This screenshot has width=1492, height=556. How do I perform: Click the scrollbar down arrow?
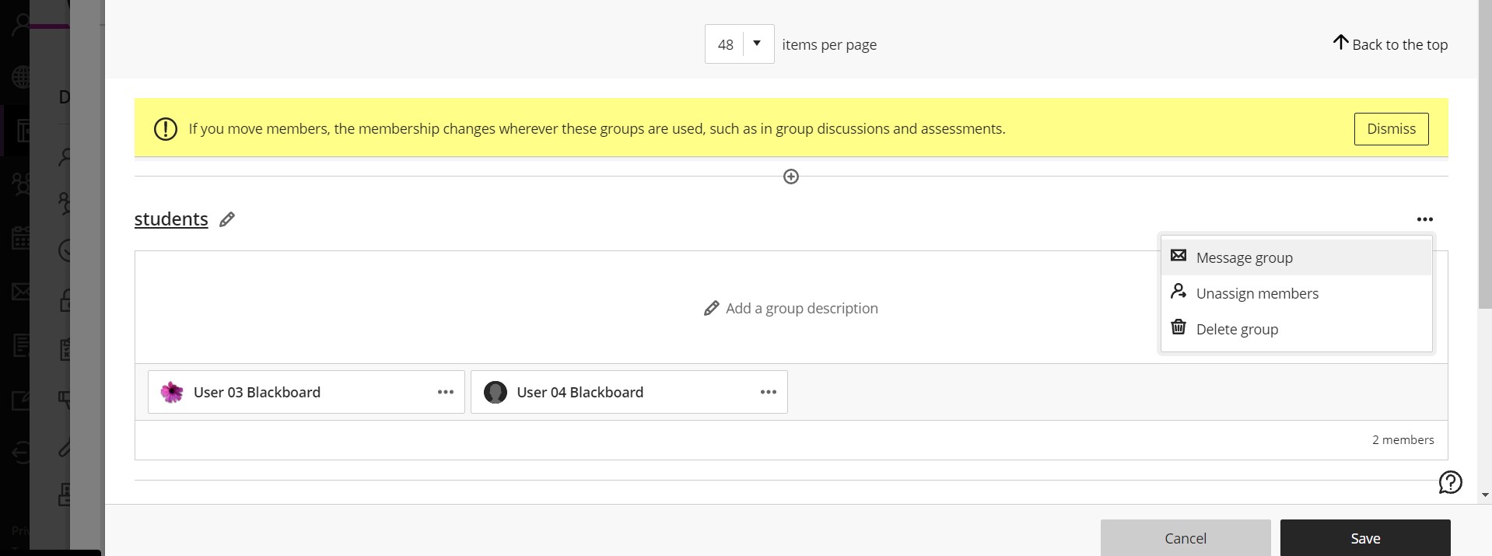coord(1485,495)
